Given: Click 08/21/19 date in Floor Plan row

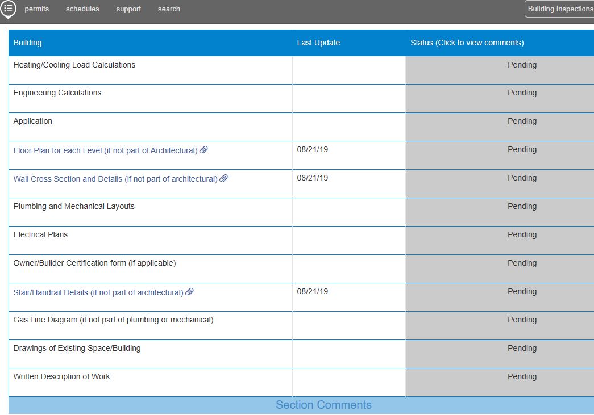Looking at the screenshot, I should pos(313,149).
